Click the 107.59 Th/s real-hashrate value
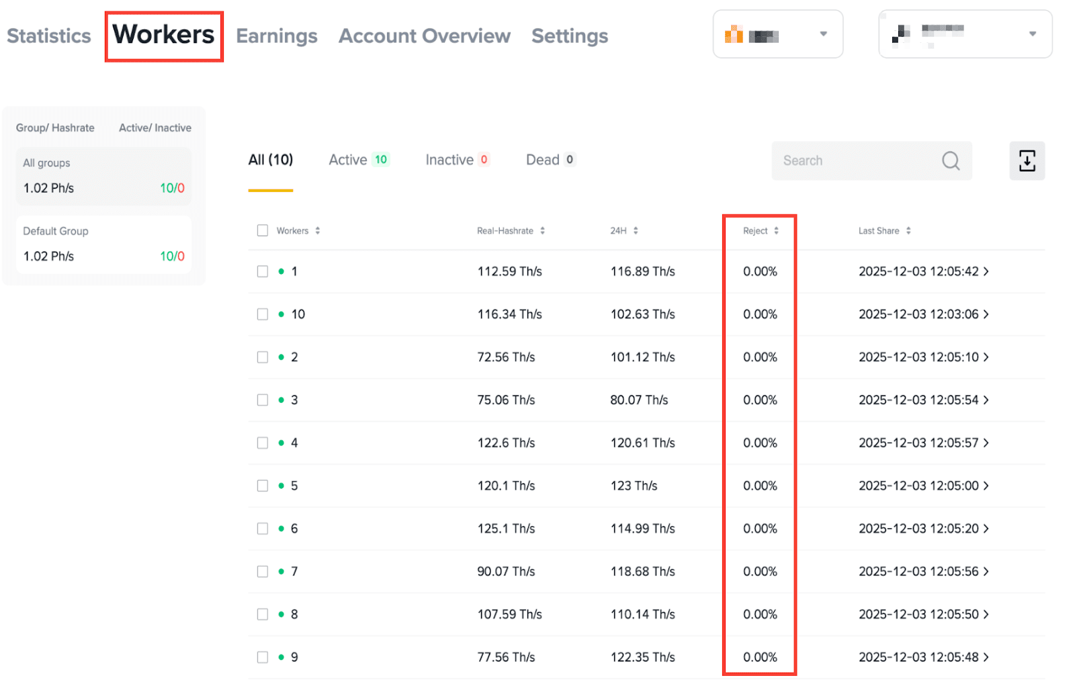1075x682 pixels. (x=510, y=614)
